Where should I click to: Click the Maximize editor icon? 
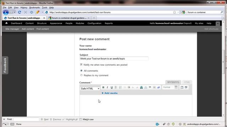pyautogui.click(x=182, y=87)
